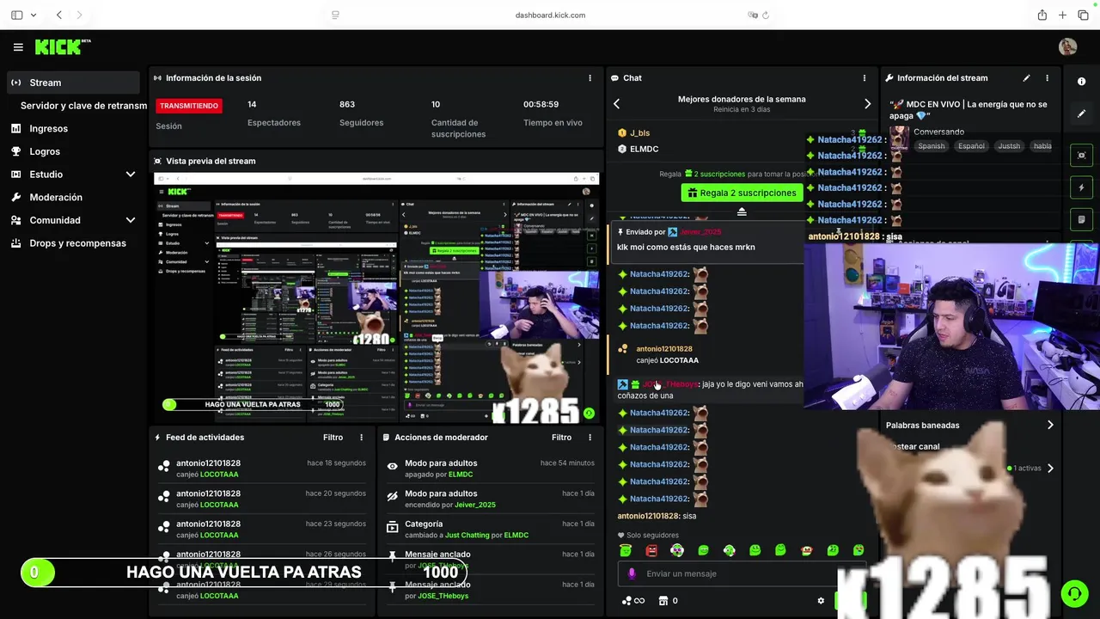Image resolution: width=1100 pixels, height=619 pixels.
Task: Go to next donor leaderboard
Action: coord(867,104)
